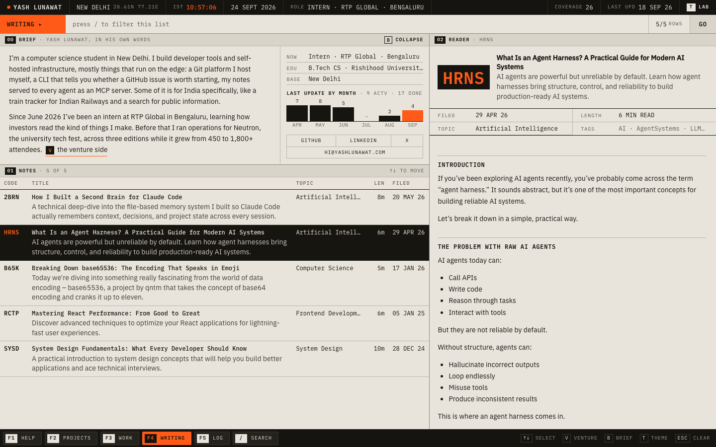Click the 29 APR 26 filed date in reader
The image size is (716, 447).
click(492, 115)
